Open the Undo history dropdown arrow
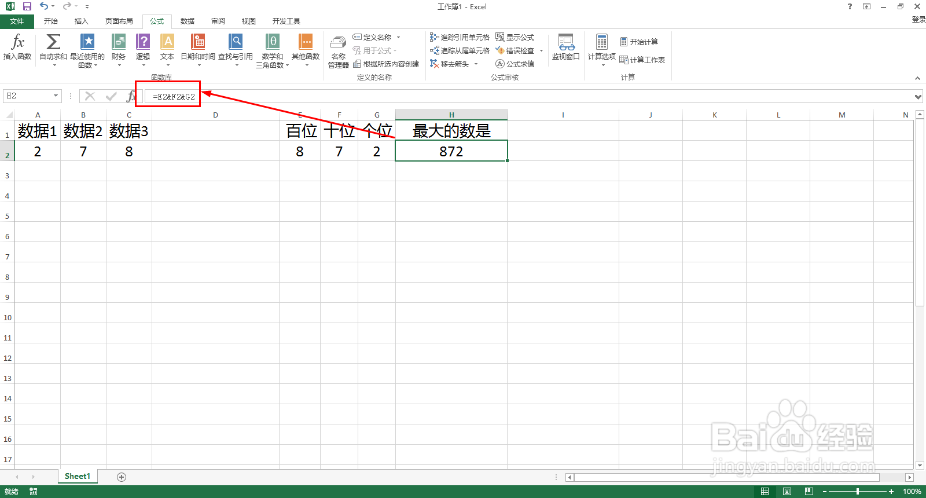 tap(53, 6)
